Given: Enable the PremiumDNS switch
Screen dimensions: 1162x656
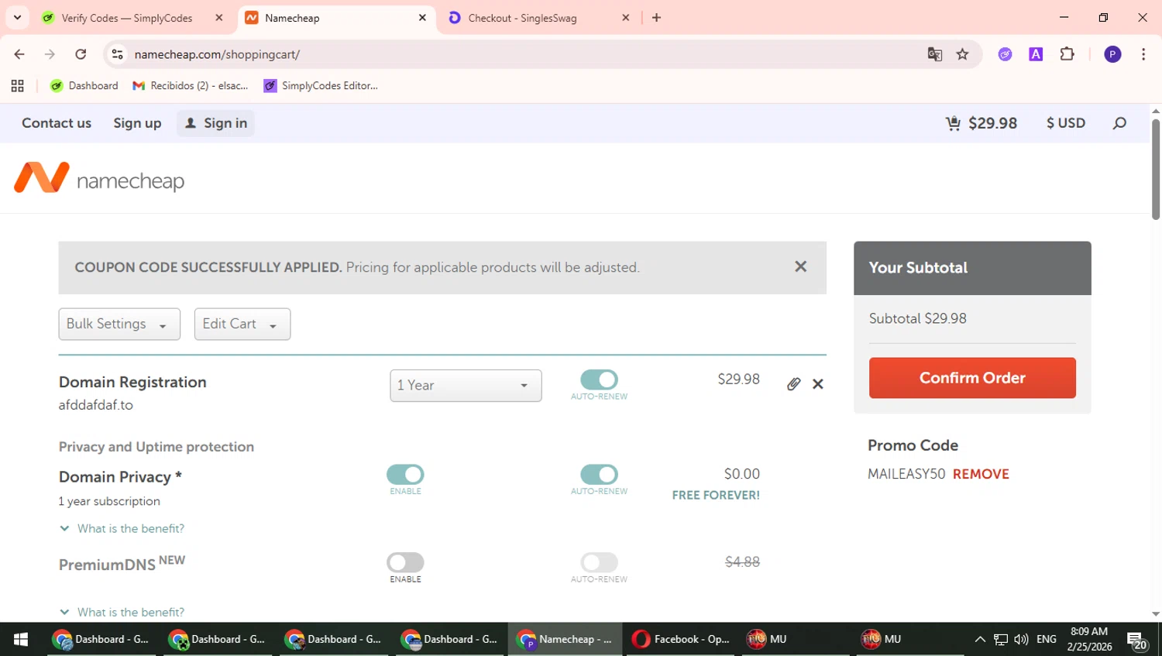Looking at the screenshot, I should pyautogui.click(x=405, y=562).
